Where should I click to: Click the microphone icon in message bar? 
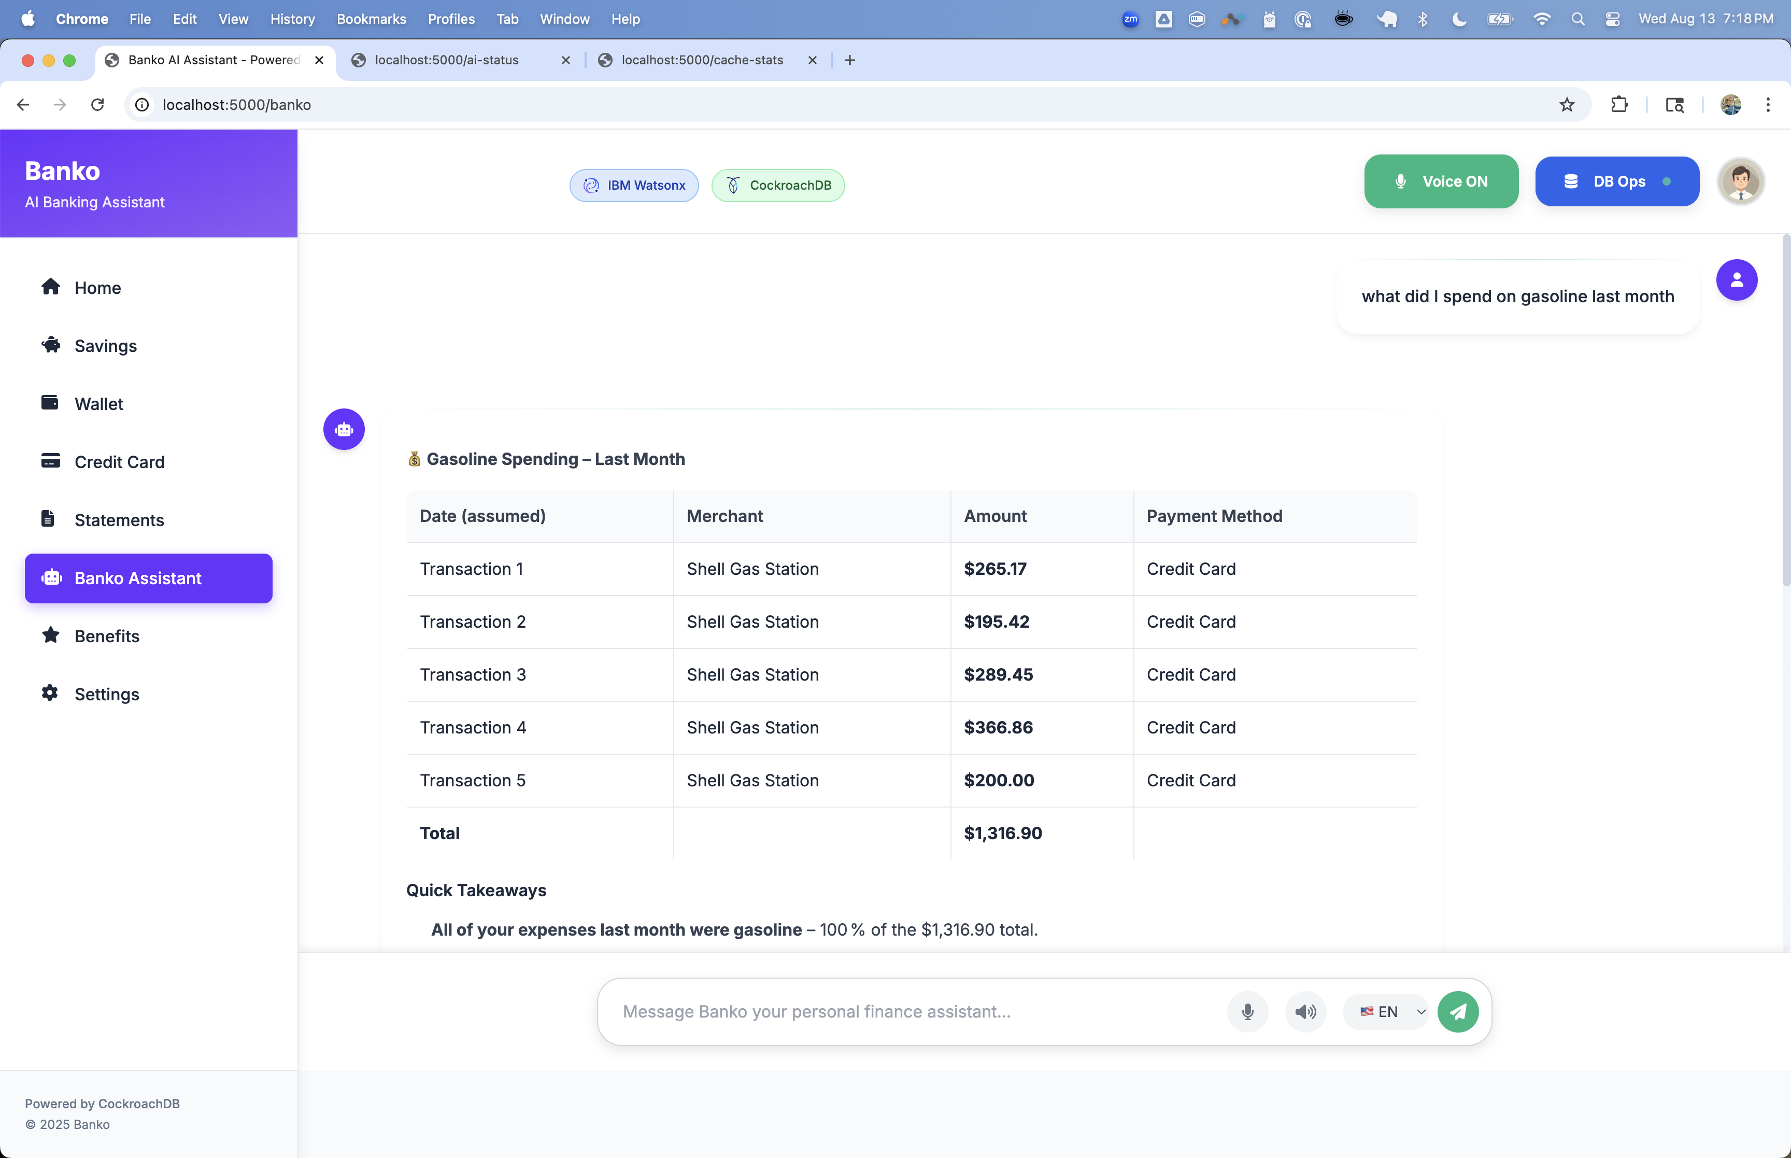[x=1247, y=1011]
